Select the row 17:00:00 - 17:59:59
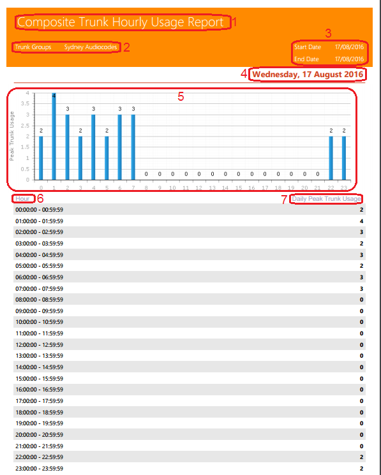The height and width of the screenshot is (475, 381). click(190, 401)
